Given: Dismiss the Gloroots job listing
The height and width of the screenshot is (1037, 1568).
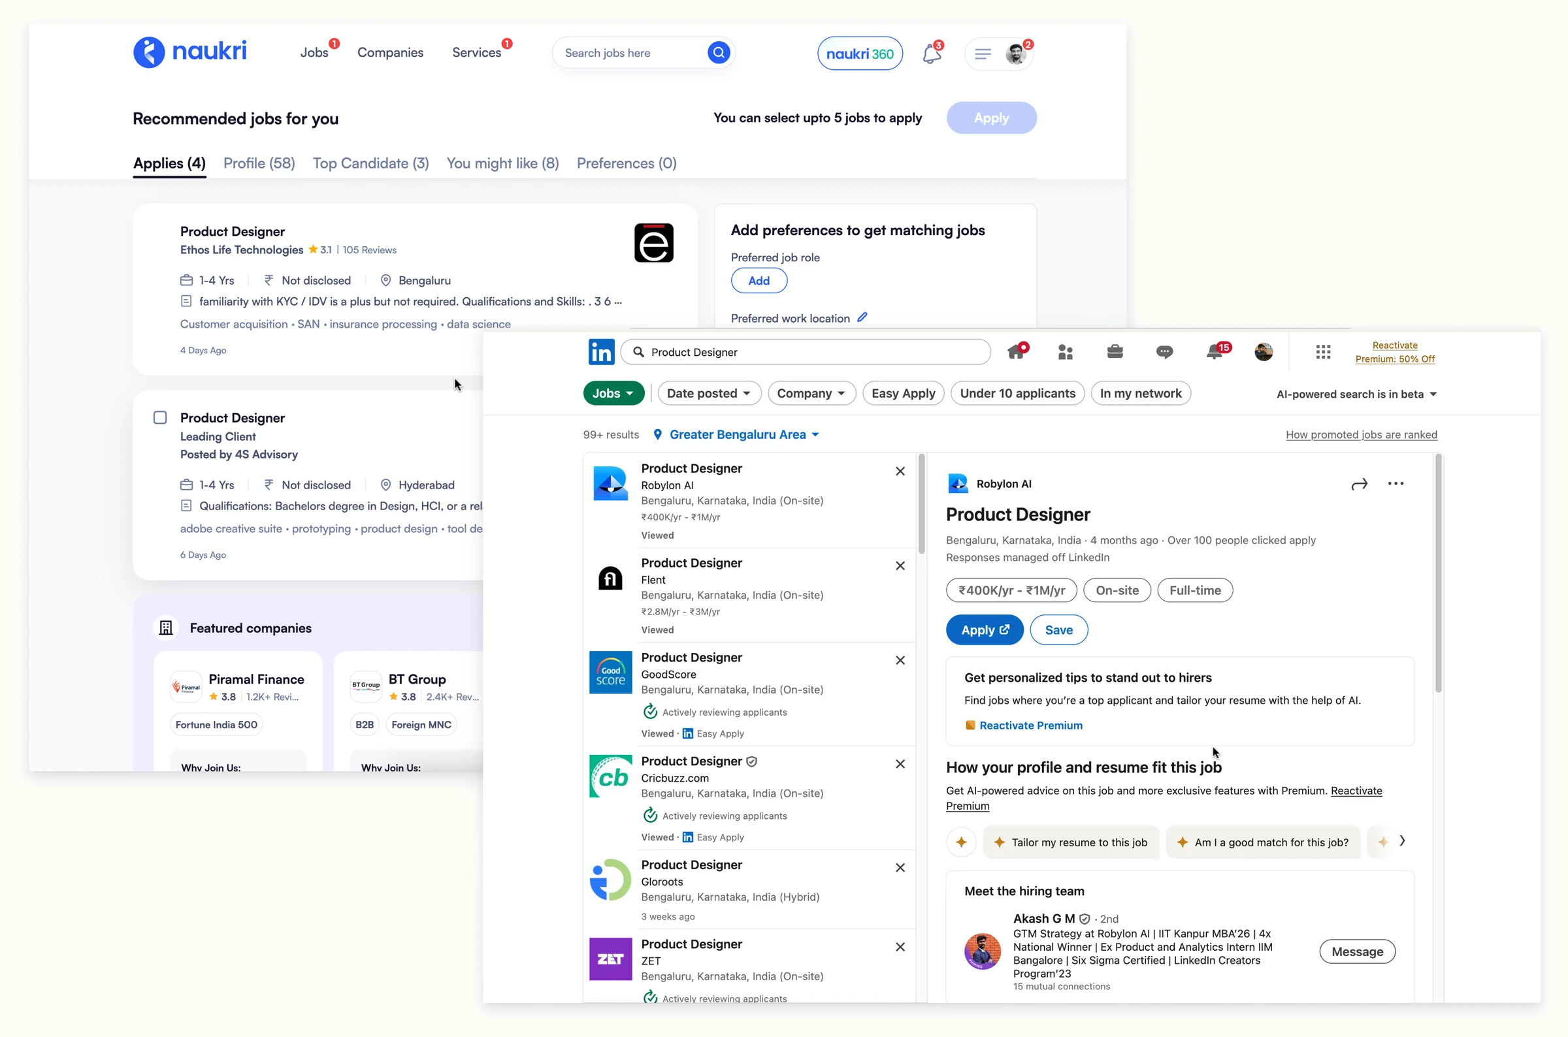Looking at the screenshot, I should (x=900, y=868).
